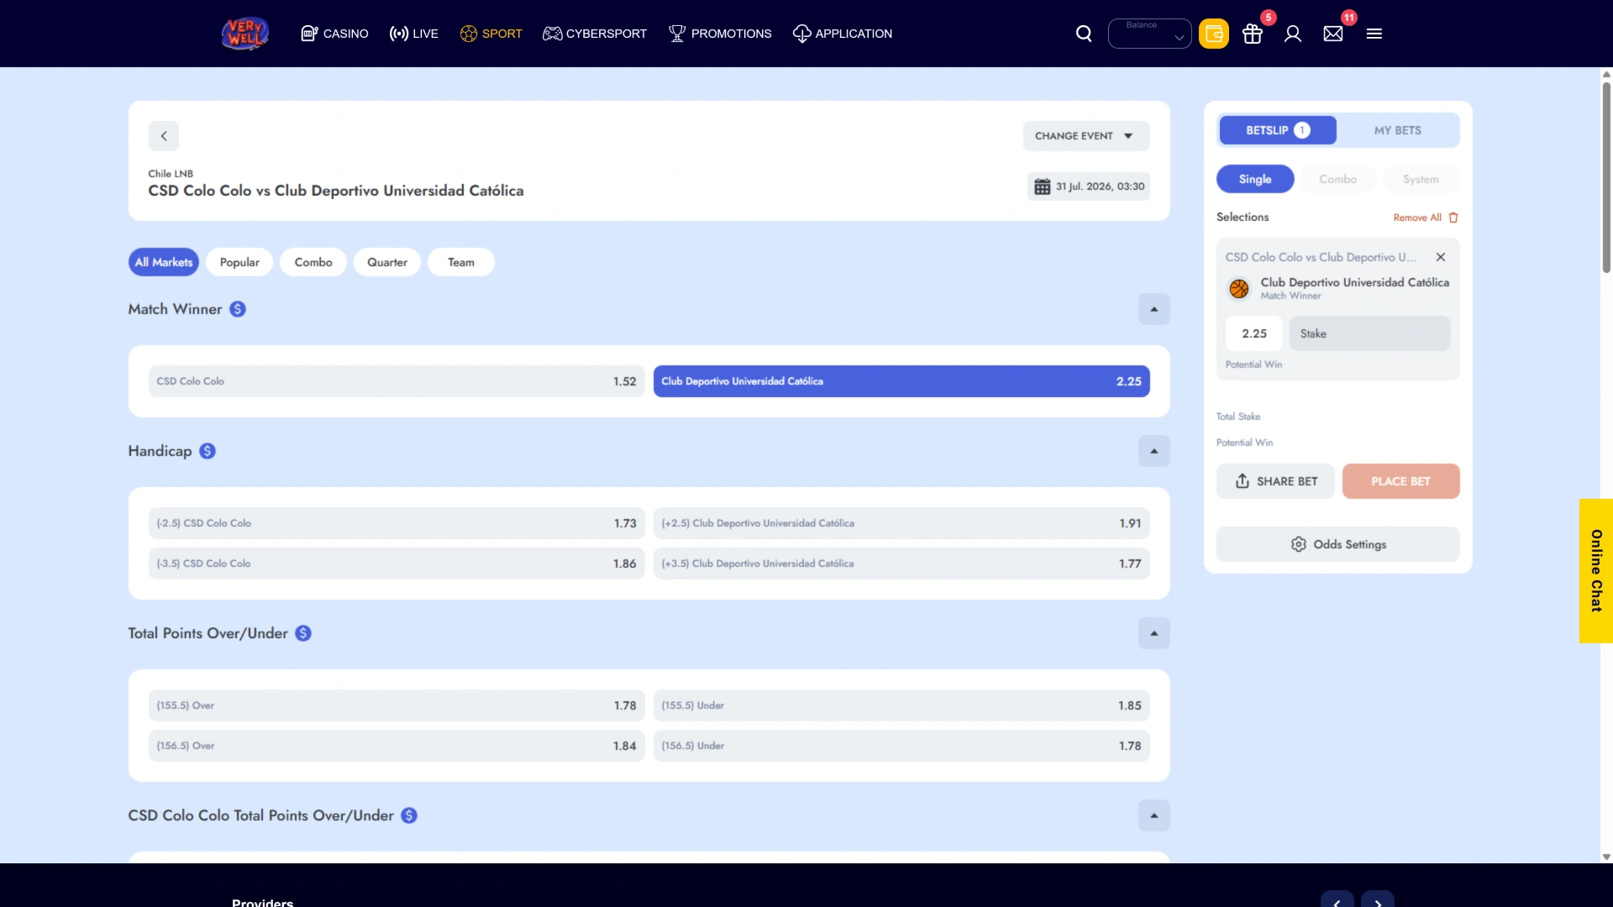Click the basketball icon in the betslip selection
Screen dimensions: 1613x907
coord(1239,289)
